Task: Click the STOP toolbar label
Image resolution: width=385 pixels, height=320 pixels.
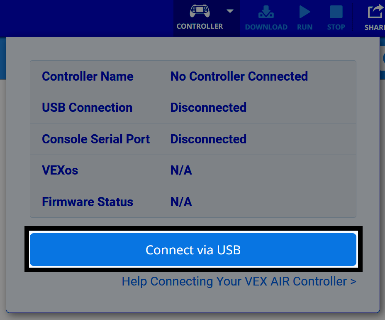Action: [336, 27]
